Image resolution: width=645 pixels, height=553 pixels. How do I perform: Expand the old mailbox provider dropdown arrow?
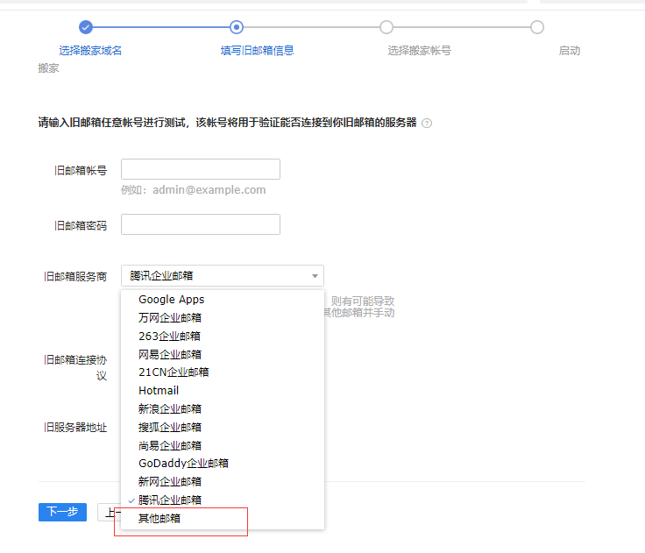315,276
